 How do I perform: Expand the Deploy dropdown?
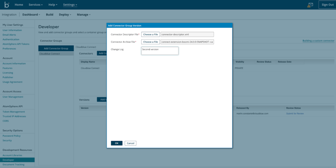[65, 14]
